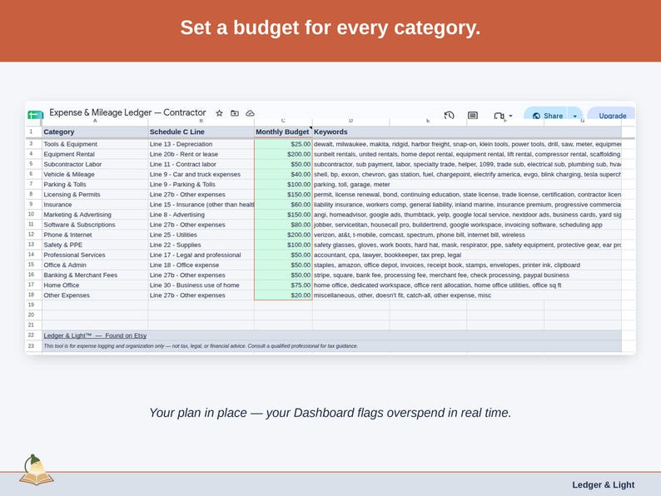Select the Monthly Budget header cell
Viewport: 661px width, 496px height.
[x=283, y=131]
